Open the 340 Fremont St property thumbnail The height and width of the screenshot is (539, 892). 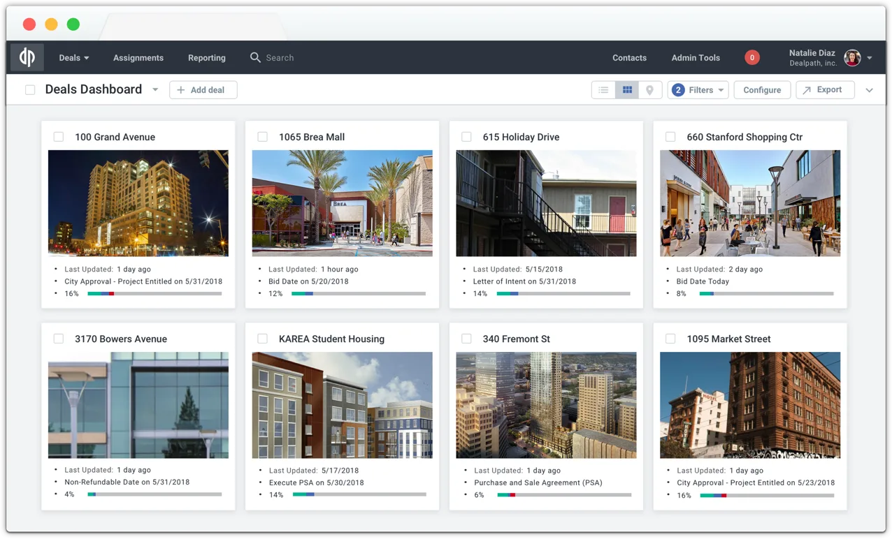coord(546,405)
